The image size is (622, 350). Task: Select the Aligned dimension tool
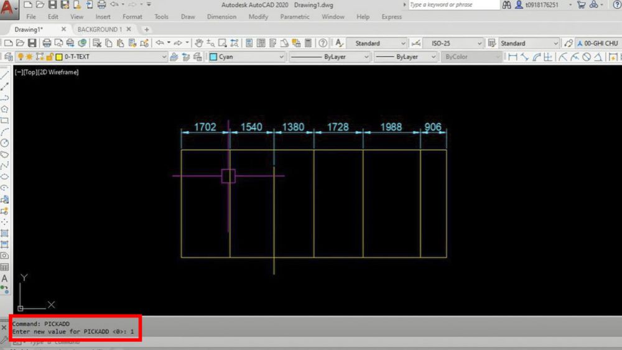524,57
